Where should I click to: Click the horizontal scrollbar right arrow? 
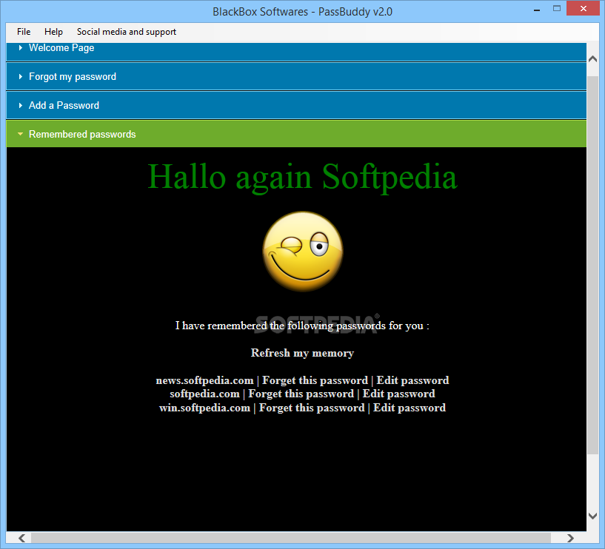tap(570, 538)
